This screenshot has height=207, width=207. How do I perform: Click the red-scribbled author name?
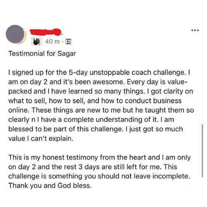point(46,32)
